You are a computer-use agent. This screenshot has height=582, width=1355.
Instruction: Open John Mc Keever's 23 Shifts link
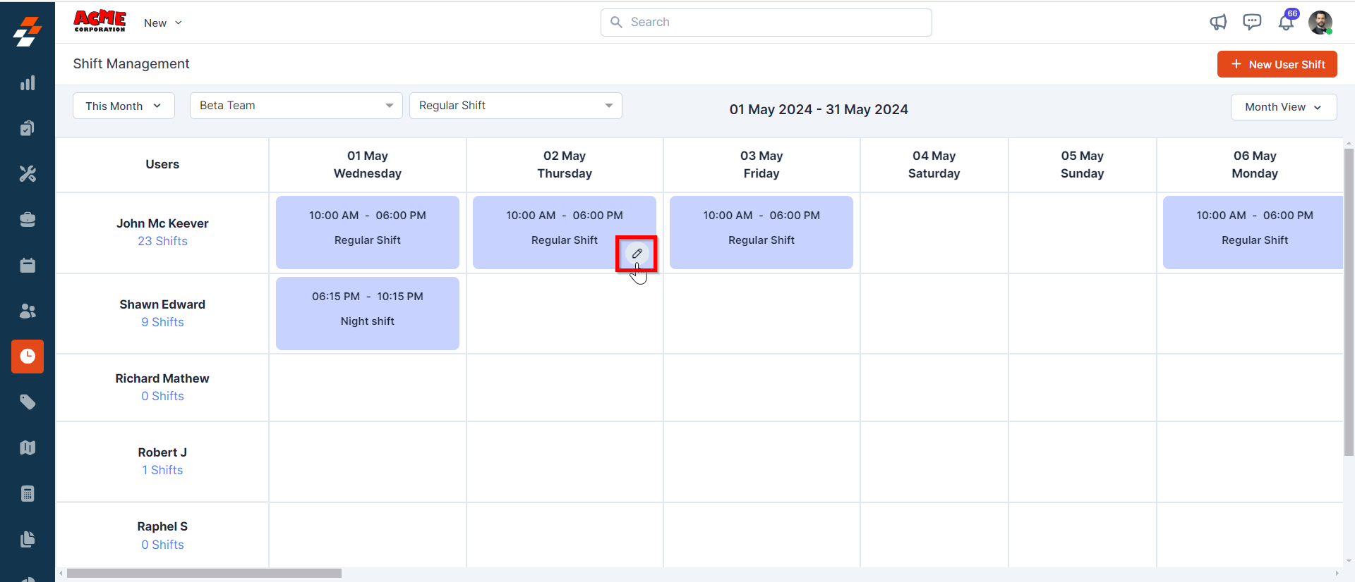(162, 241)
